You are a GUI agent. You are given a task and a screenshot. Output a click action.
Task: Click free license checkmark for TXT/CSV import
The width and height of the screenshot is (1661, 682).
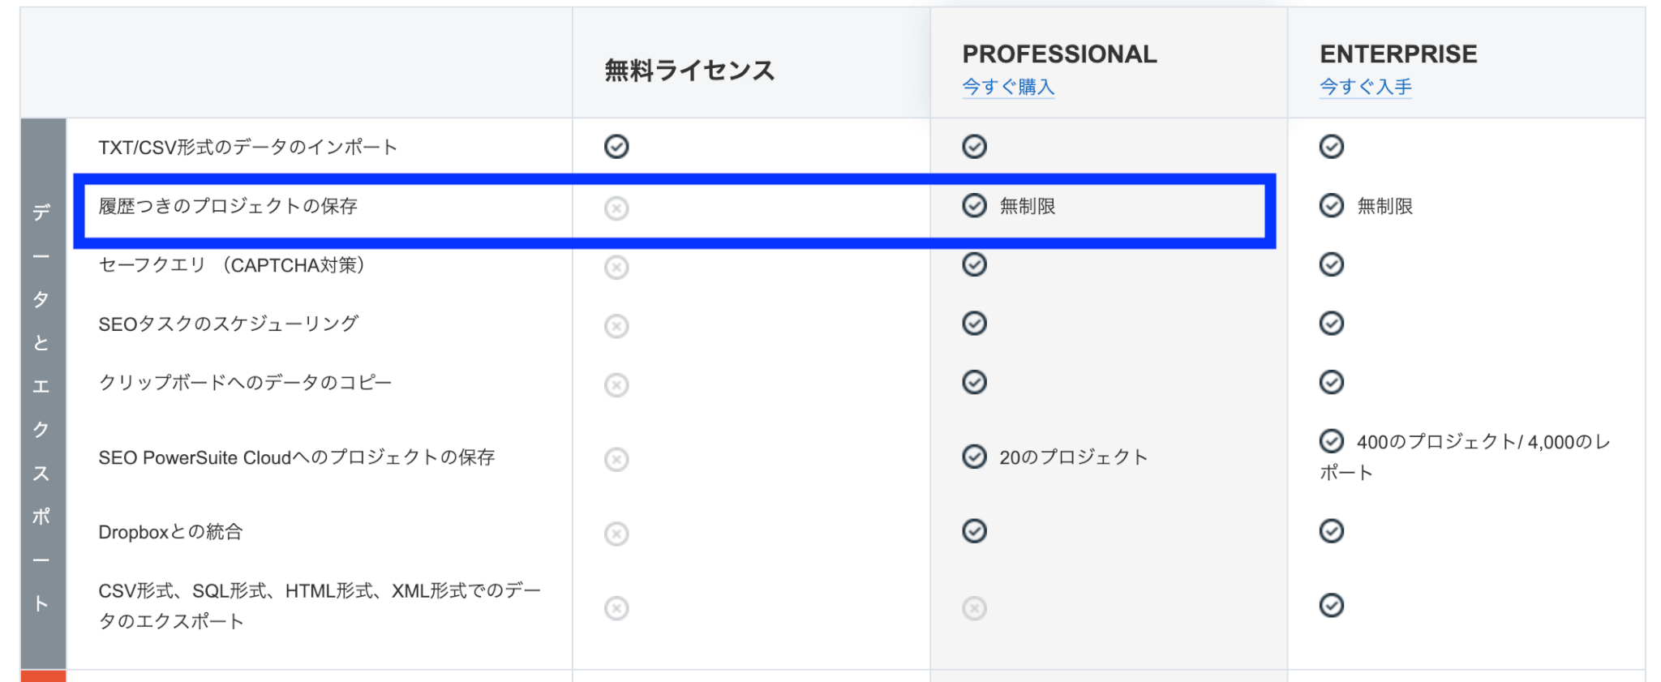616,147
